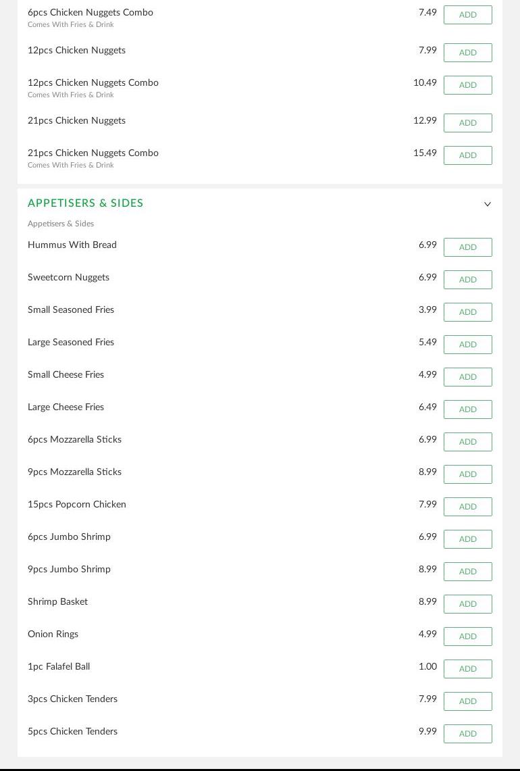Viewport: 520px width, 771px height.
Task: Collapse the Appetisers & Sides section chevron
Action: coord(487,204)
